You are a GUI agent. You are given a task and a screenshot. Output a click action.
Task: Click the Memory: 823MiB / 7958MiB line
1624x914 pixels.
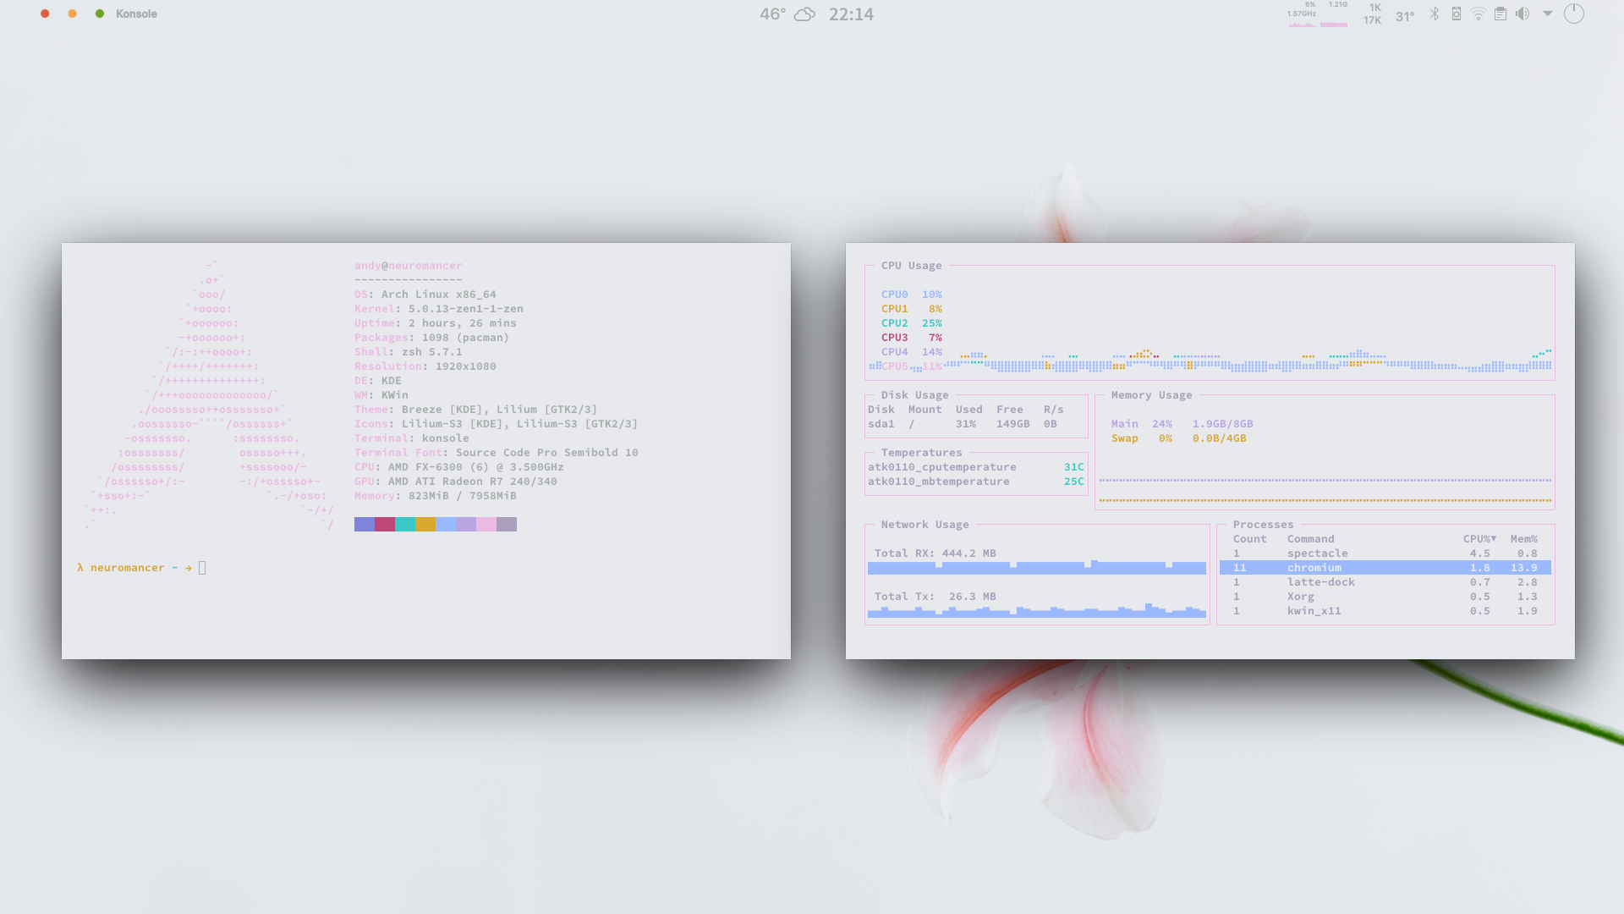436,496
